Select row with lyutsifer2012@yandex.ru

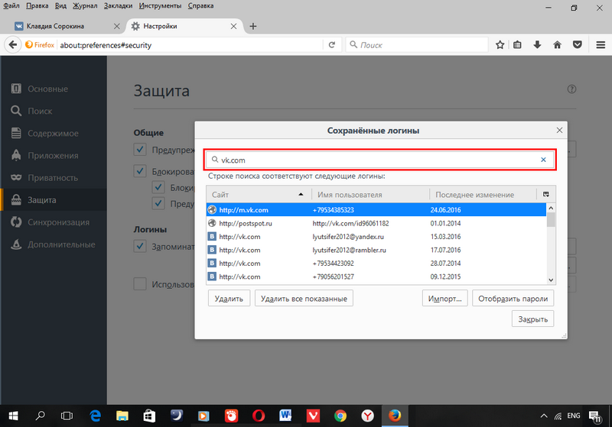click(x=376, y=237)
